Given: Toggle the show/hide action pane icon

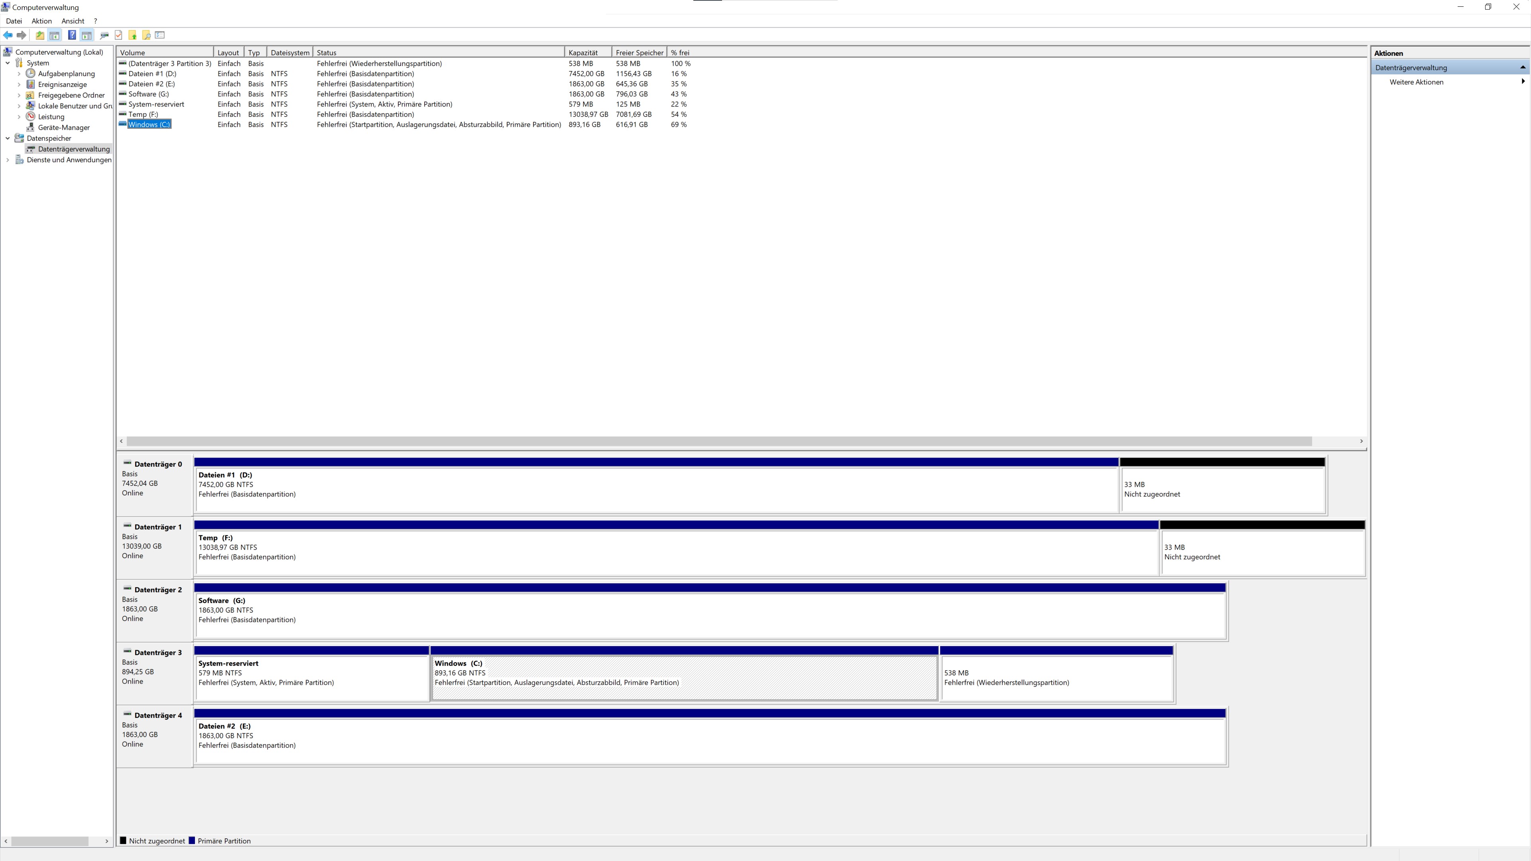Looking at the screenshot, I should click(87, 35).
